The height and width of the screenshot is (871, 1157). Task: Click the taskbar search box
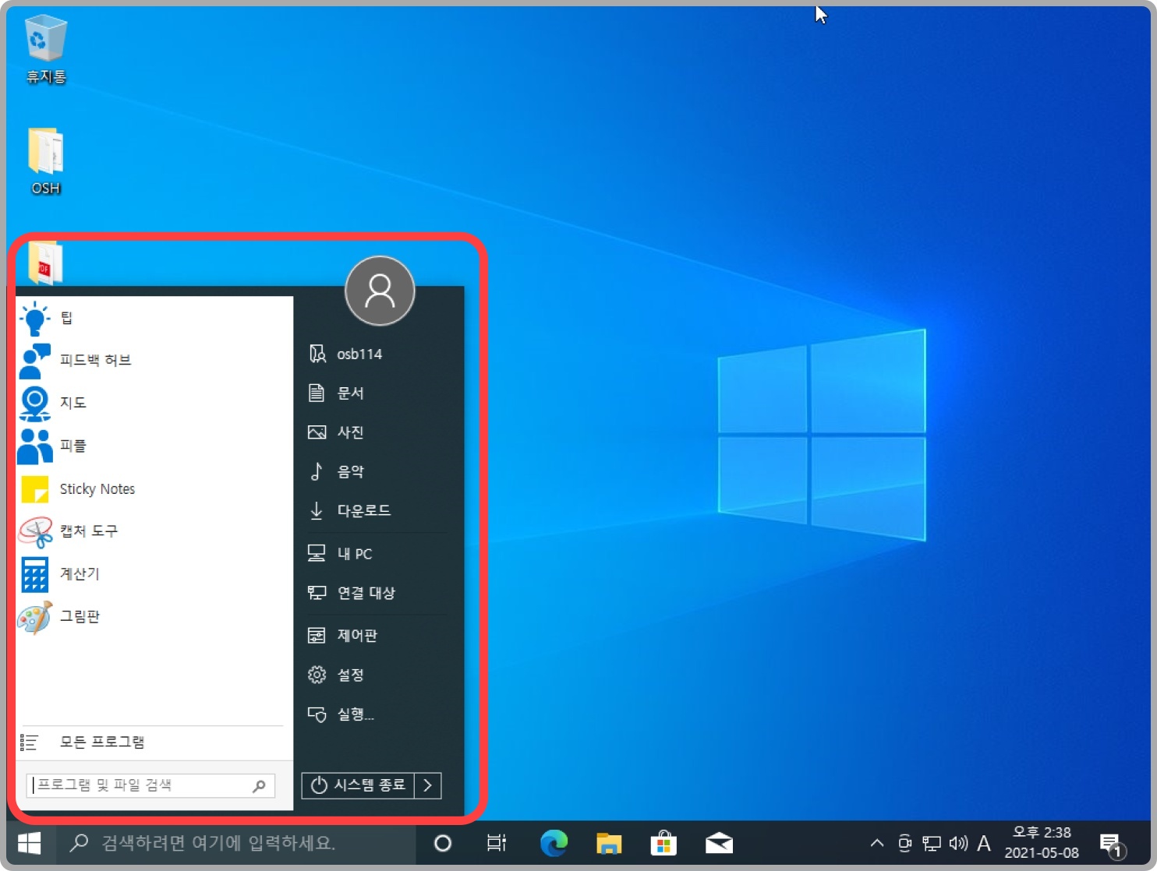(235, 843)
